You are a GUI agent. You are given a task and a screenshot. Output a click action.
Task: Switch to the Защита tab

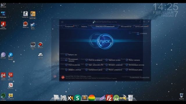pos(84,26)
